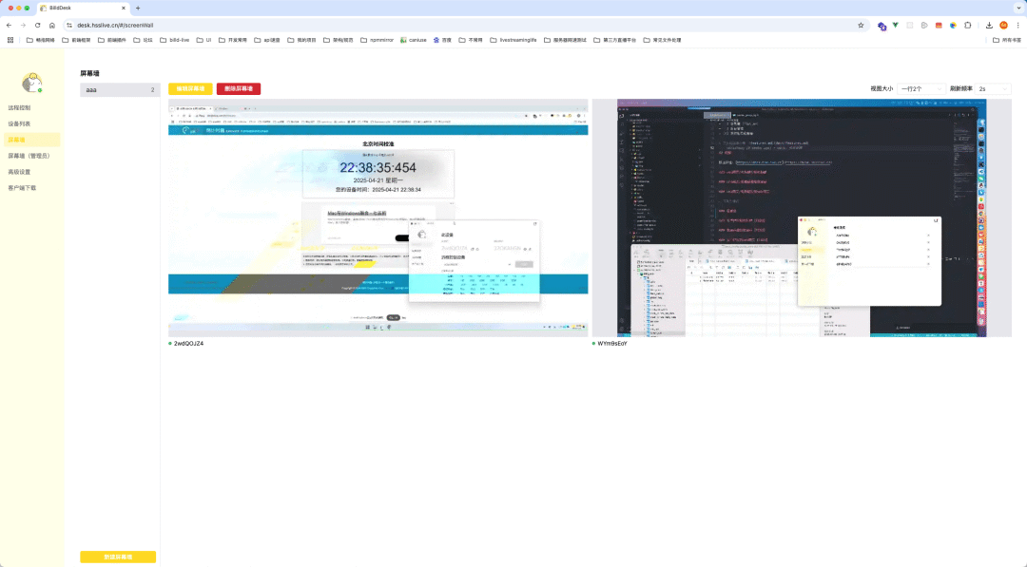Open the 2wdQOJZ4 screen thumbnail
Viewport: 1027px width, 567px height.
(378, 217)
